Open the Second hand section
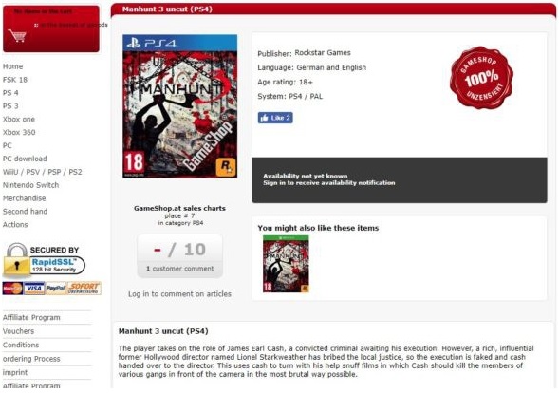 click(x=25, y=212)
